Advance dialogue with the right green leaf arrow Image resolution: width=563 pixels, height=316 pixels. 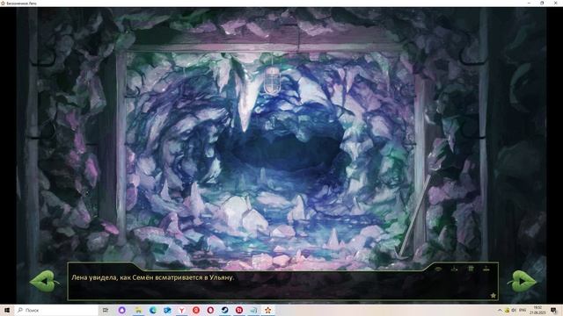click(x=523, y=281)
